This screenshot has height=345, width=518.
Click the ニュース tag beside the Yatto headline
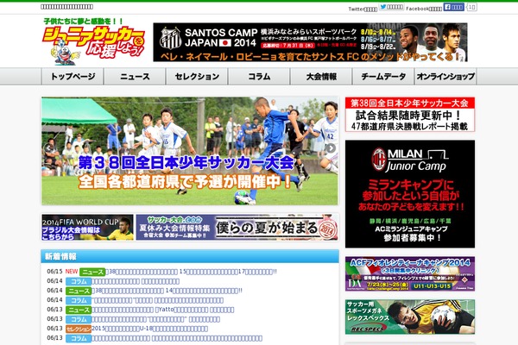pos(79,310)
